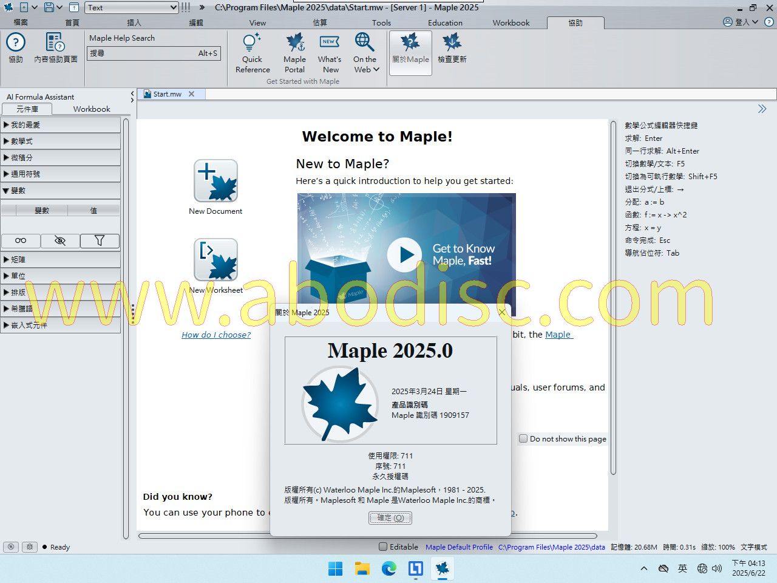Open the Tools ribbon tab
Viewport: 777px width, 583px height.
382,22
